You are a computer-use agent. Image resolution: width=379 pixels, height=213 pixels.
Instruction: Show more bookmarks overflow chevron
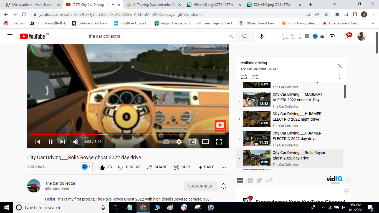pos(372,23)
